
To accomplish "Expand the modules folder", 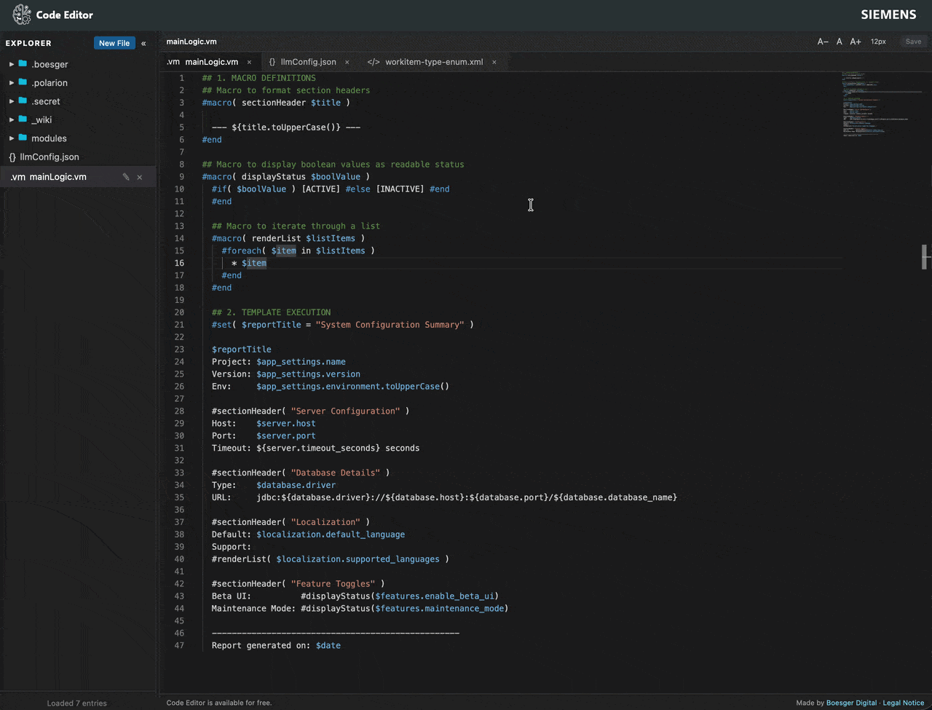I will (12, 138).
